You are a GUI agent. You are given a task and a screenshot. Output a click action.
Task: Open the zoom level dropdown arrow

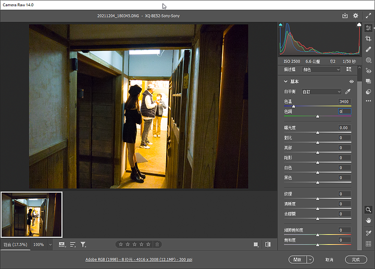tap(50, 245)
